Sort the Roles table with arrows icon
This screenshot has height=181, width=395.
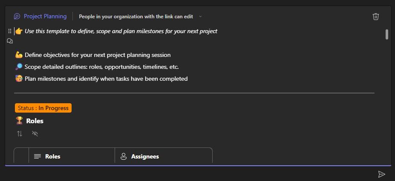(20, 133)
